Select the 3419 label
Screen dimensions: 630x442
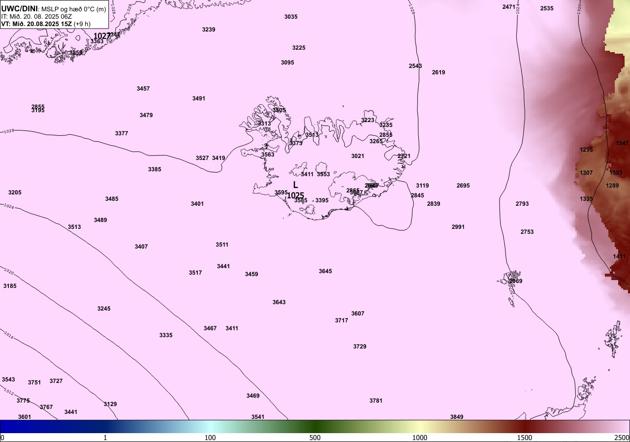pyautogui.click(x=219, y=158)
